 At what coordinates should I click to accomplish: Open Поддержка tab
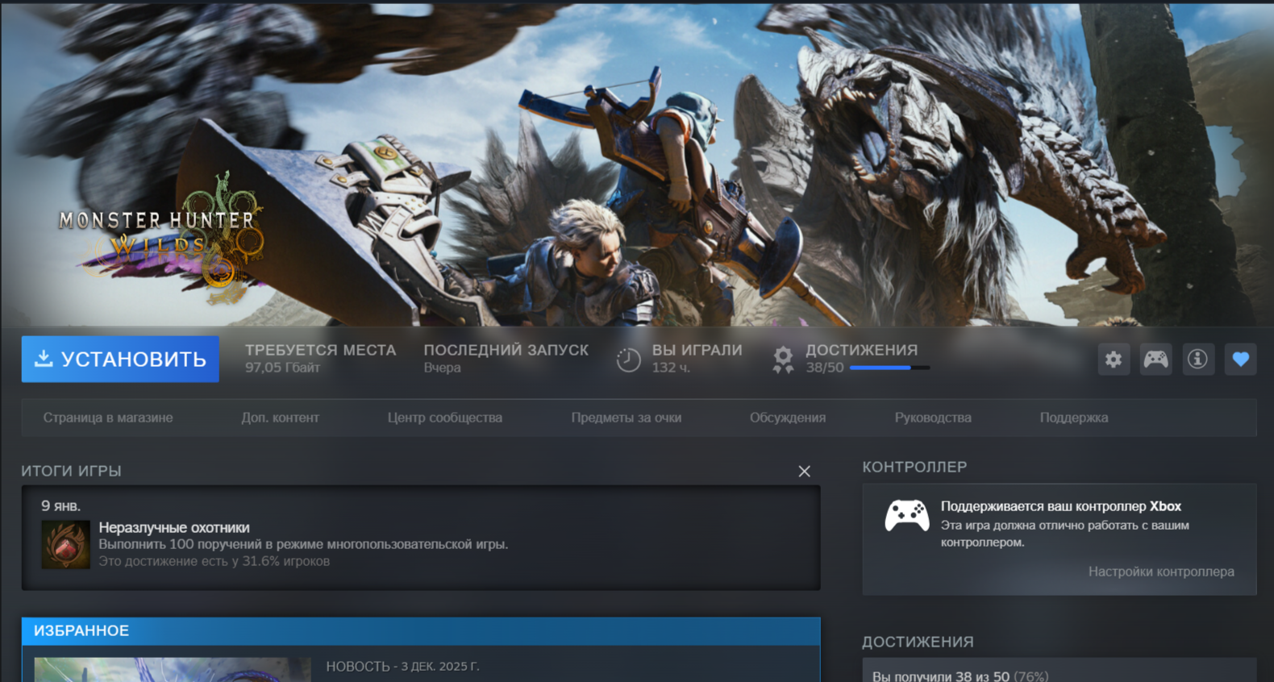(x=1074, y=418)
